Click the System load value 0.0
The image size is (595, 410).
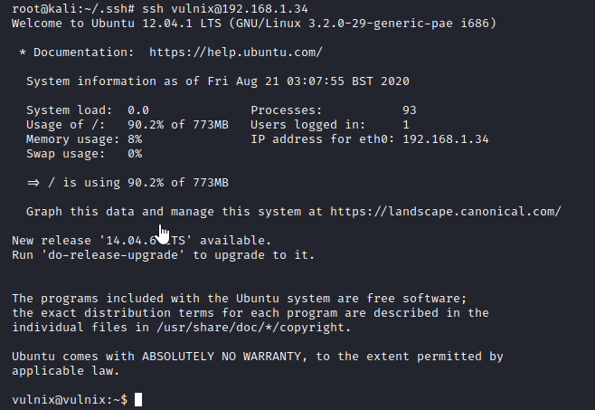138,110
